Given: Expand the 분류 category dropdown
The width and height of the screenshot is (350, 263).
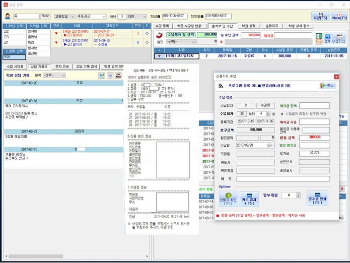Looking at the screenshot, I should [x=63, y=75].
